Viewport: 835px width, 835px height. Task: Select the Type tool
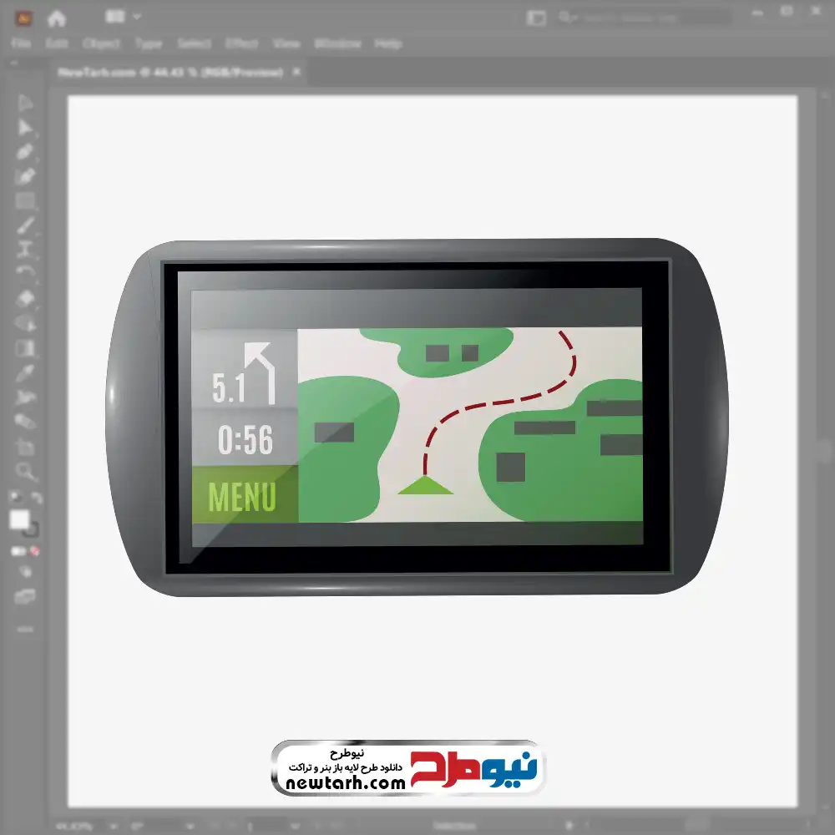point(25,249)
